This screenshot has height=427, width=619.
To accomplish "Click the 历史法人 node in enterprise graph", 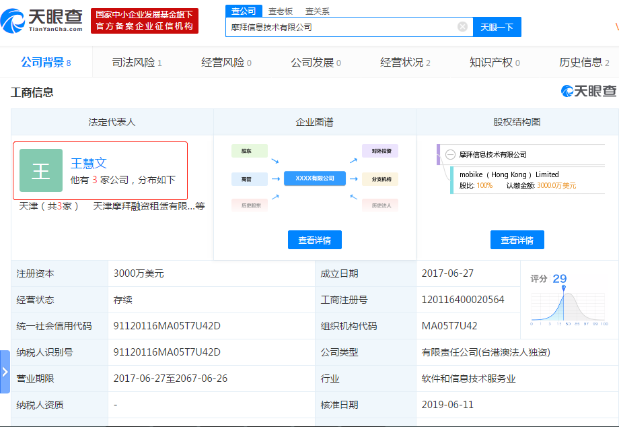I will (x=380, y=205).
